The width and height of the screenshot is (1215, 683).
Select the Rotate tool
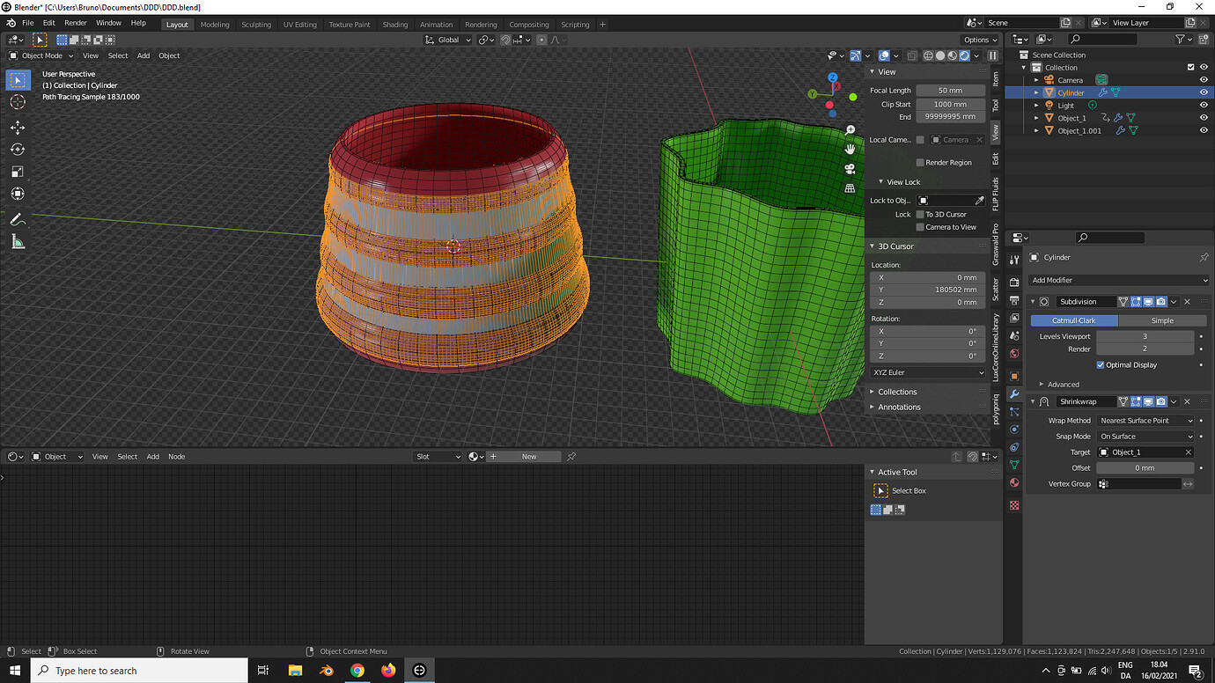18,150
